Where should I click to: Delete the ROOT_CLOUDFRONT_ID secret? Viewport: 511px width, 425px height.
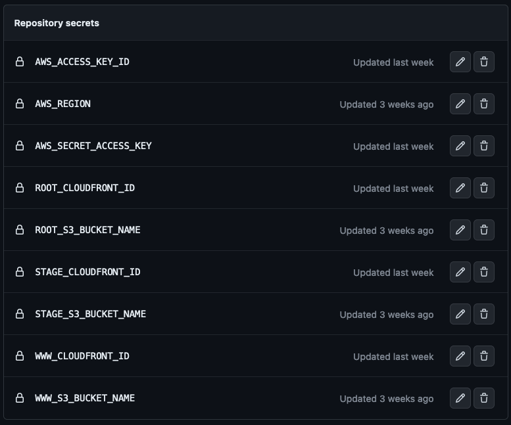(x=484, y=188)
